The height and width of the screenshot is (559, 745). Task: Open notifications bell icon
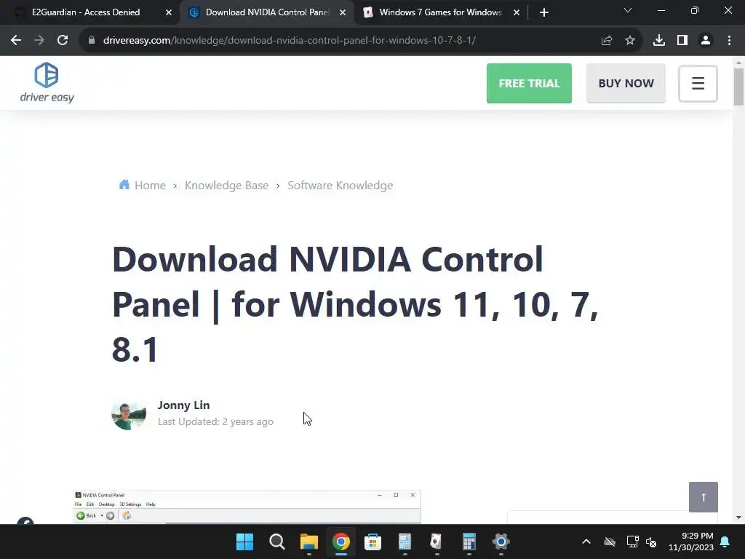click(725, 542)
